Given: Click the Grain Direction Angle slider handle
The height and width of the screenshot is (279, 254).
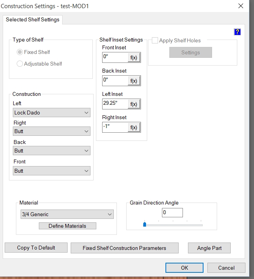Looking at the screenshot, I should click(144, 224).
